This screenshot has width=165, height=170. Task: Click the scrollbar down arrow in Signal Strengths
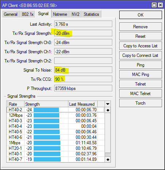108,160
